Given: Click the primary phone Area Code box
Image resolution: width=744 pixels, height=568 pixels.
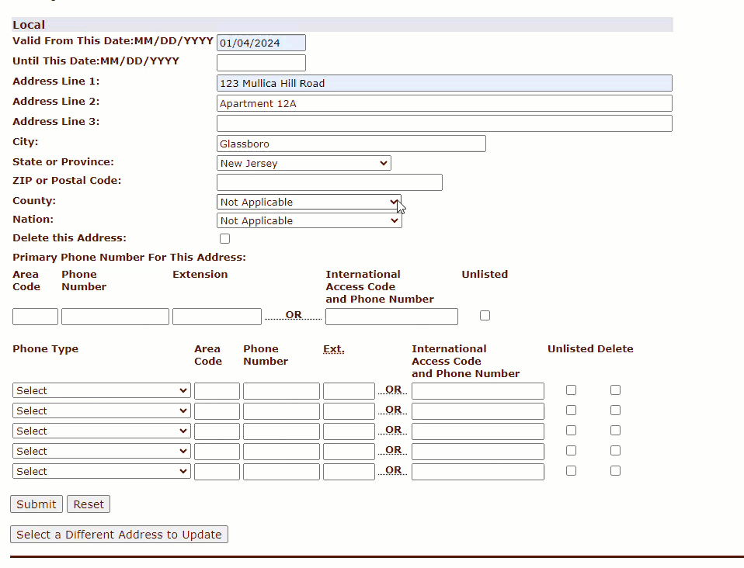Looking at the screenshot, I should coord(35,317).
